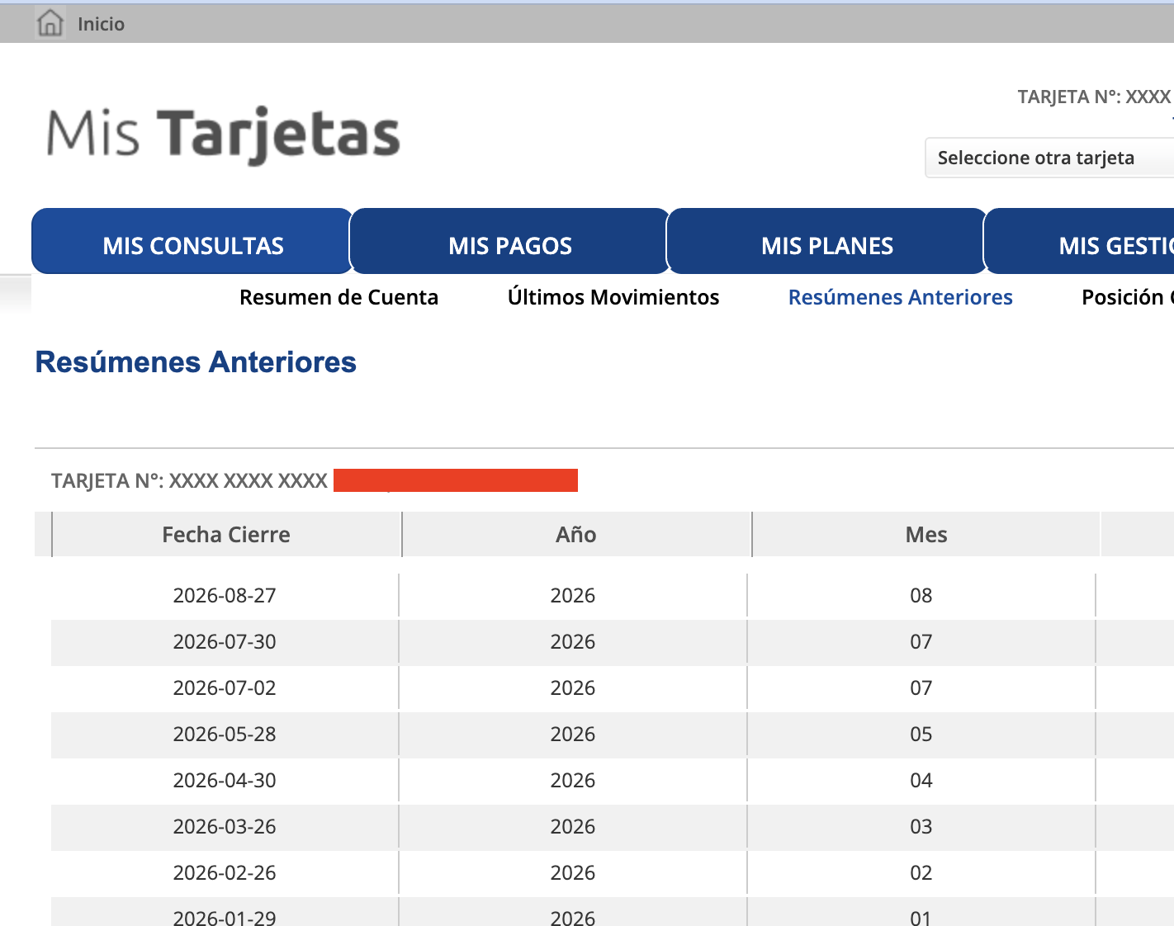Image resolution: width=1174 pixels, height=926 pixels.
Task: Click the home icon beside Inicio
Action: [50, 23]
